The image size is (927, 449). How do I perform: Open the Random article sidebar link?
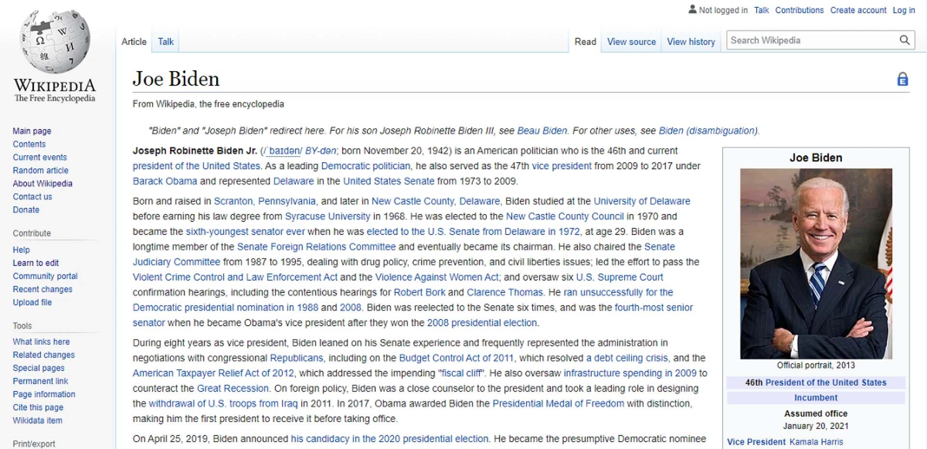(x=41, y=170)
